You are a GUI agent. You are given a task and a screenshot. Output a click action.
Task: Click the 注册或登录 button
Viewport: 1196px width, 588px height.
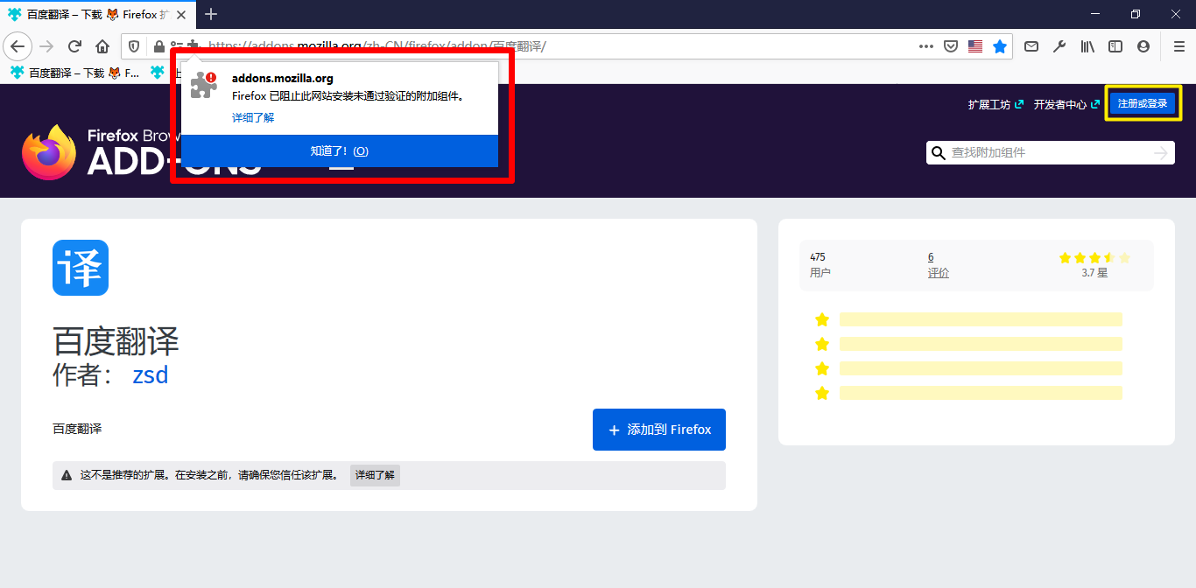click(1143, 103)
